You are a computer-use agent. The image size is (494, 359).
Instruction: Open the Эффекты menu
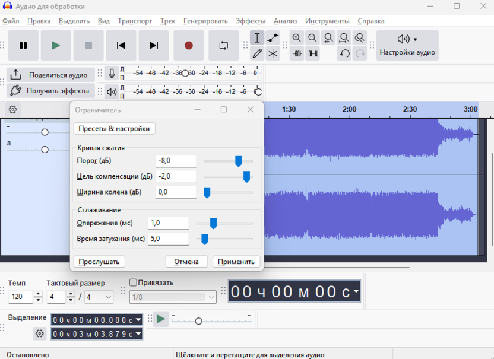pos(250,21)
